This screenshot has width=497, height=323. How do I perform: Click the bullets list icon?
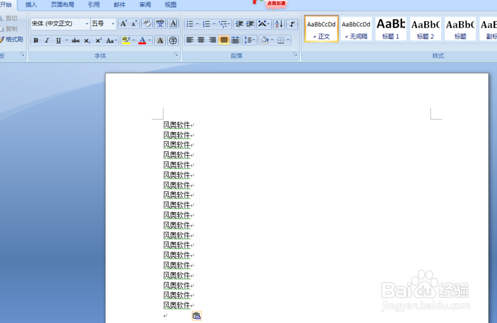click(x=190, y=24)
